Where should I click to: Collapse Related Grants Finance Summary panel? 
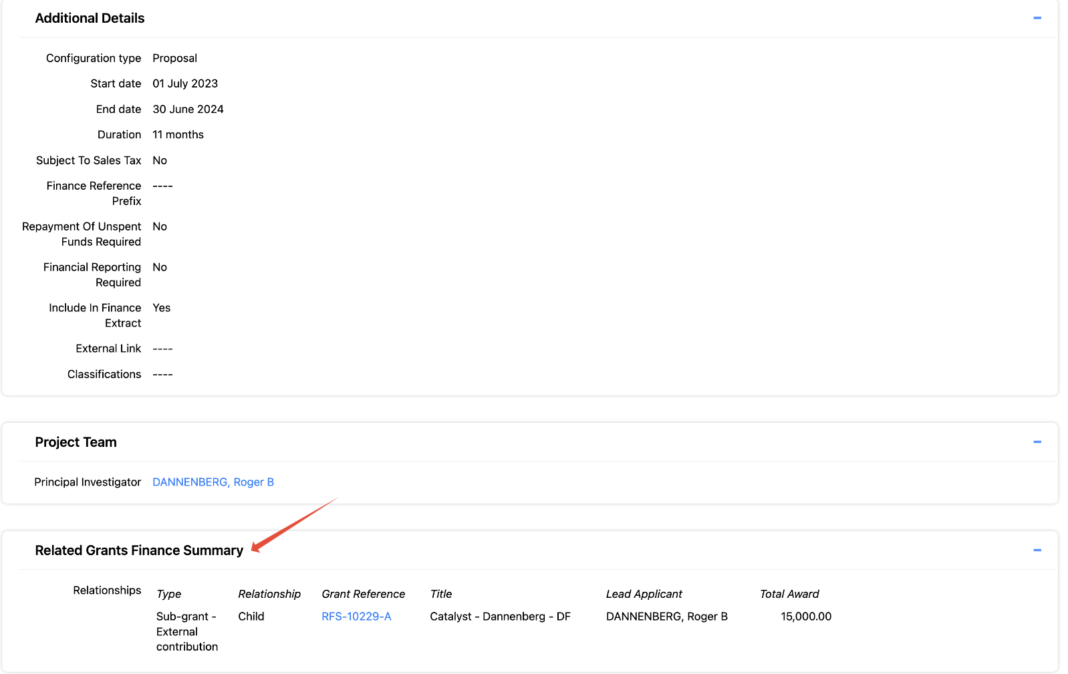click(x=1037, y=550)
